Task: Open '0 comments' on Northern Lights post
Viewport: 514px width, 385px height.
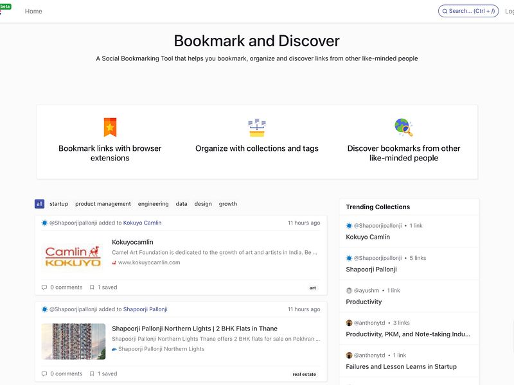Action: [x=66, y=374]
